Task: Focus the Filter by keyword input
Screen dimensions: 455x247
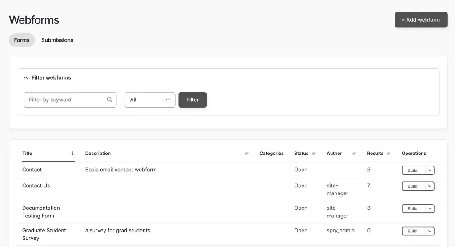Action: (65, 100)
